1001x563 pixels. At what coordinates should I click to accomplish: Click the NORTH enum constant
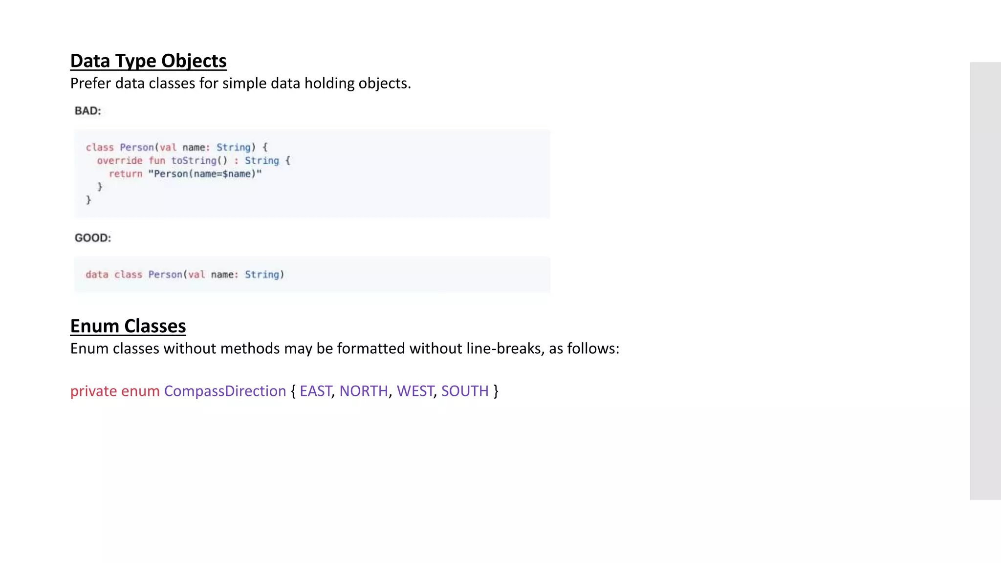364,391
